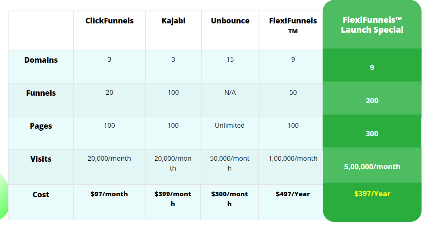Click the ClickFunnels column header
This screenshot has height=229, width=436.
pos(109,21)
